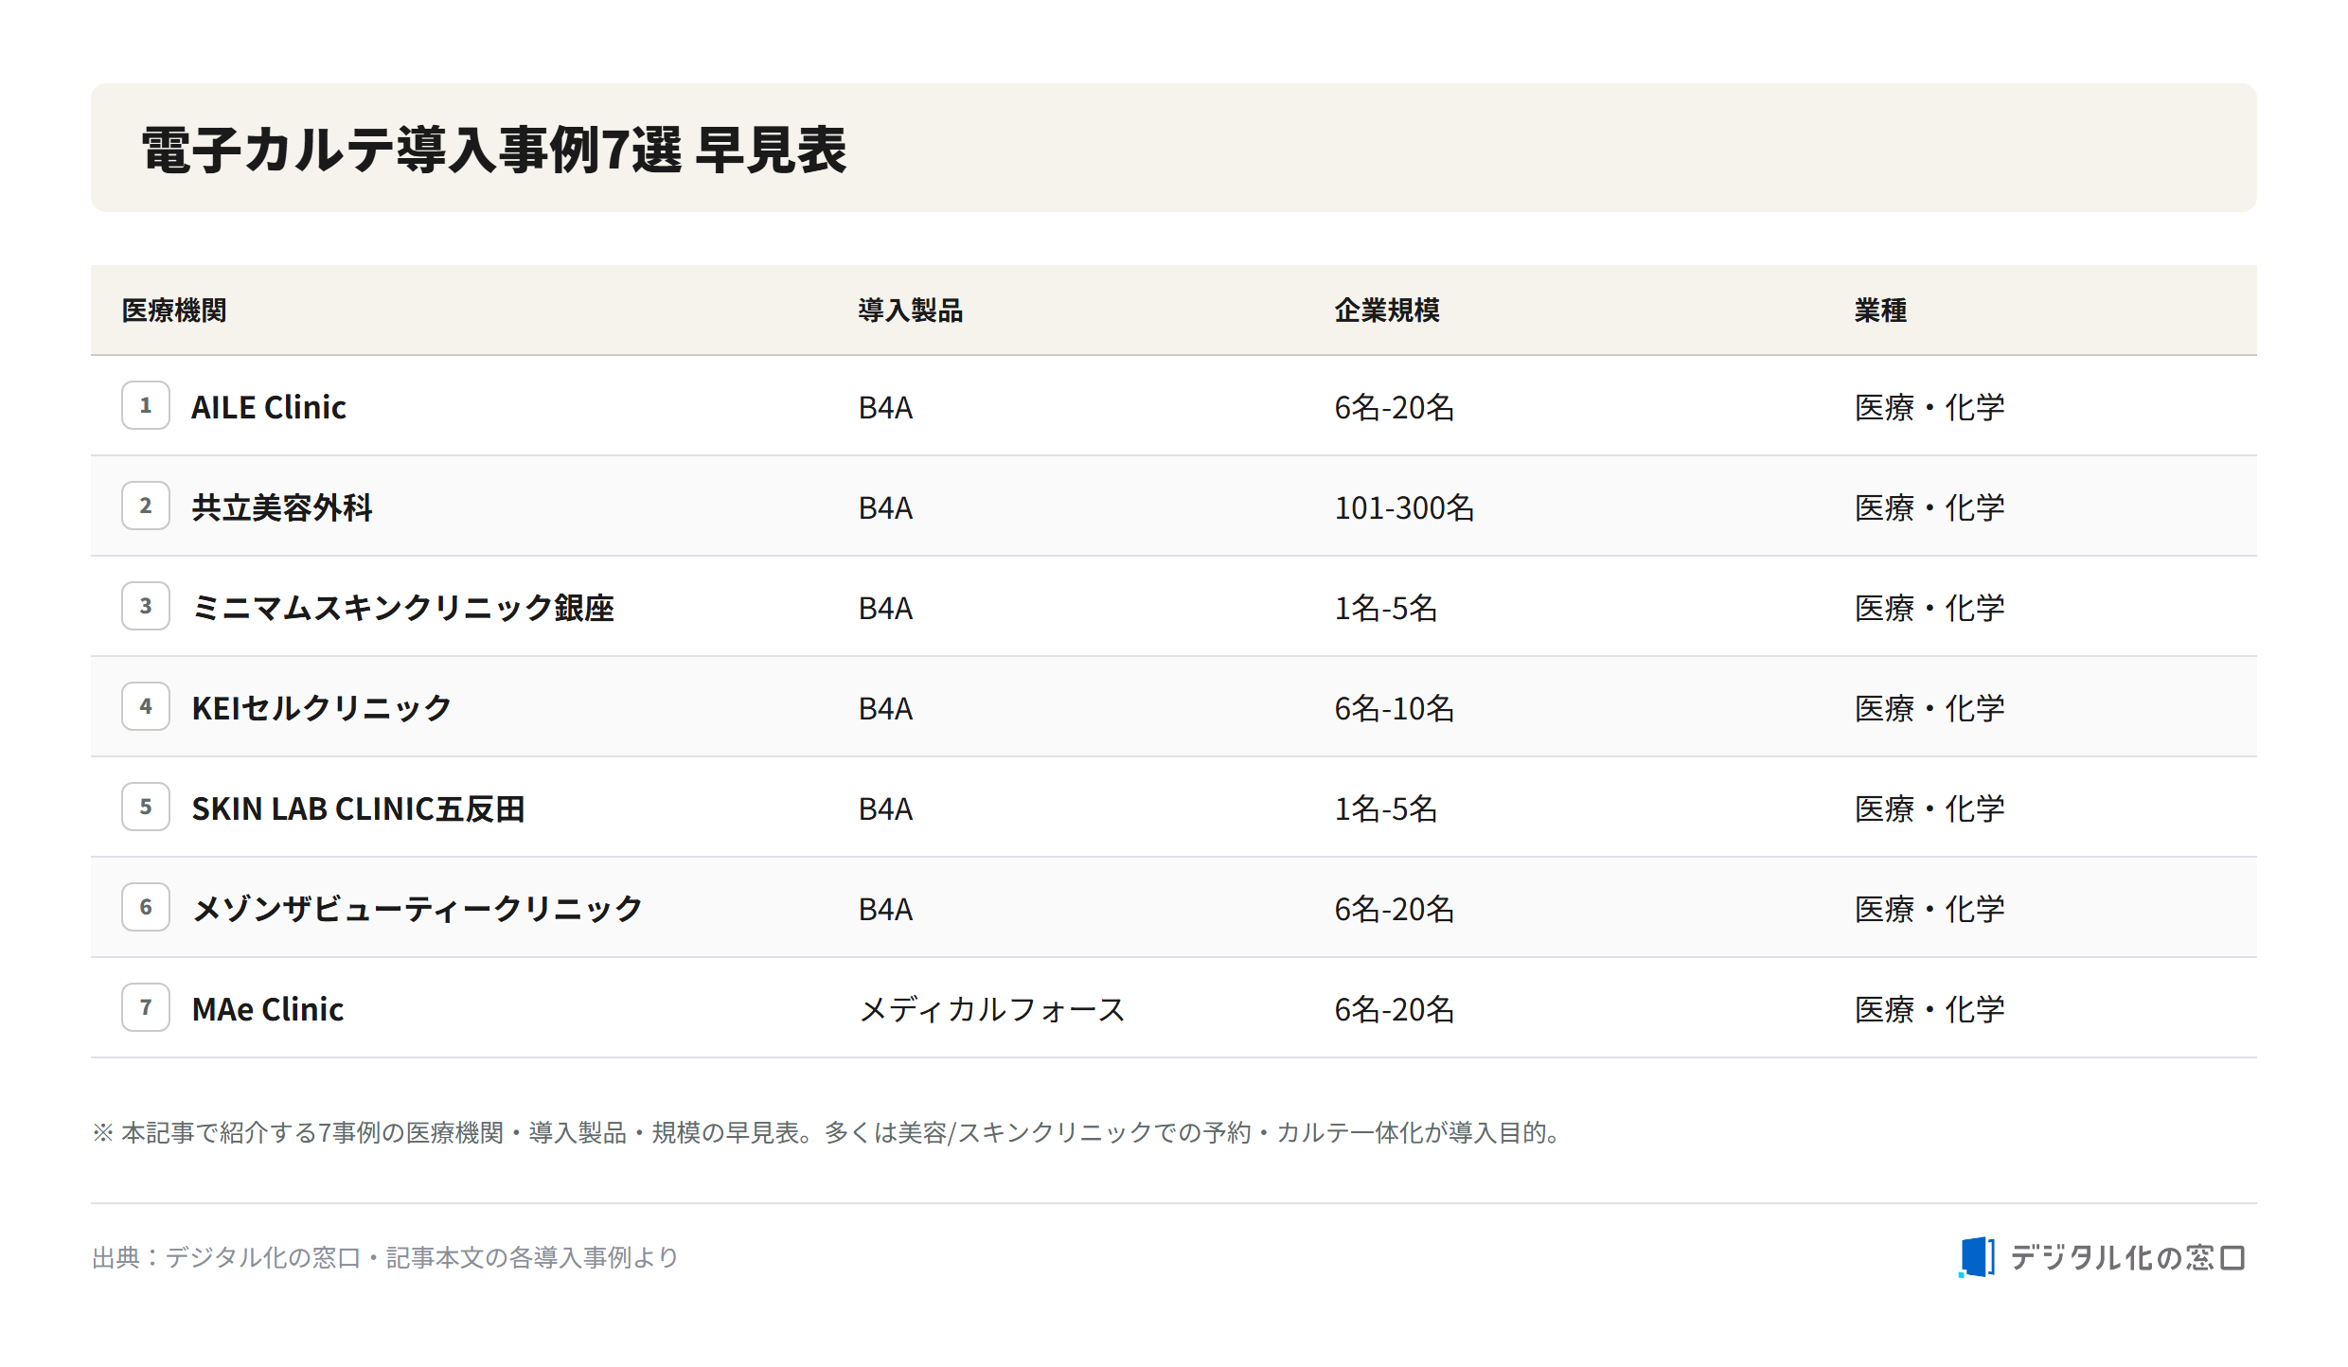The image size is (2348, 1367).
Task: Click 1名-5名 in the SKIN LAB CLINIC五反田 row
Action: point(1386,808)
